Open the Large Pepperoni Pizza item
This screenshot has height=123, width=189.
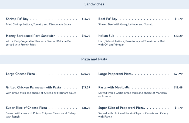click(x=115, y=74)
